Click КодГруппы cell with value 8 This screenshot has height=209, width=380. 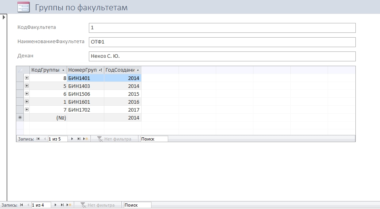48,78
